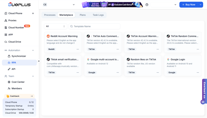Screen dimensions: 207x118
Task: Open the All category filter dropdown
Action: [x=55, y=26]
